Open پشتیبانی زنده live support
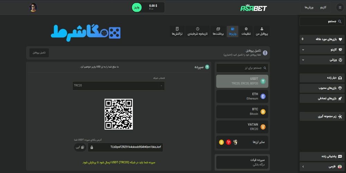 (321, 156)
